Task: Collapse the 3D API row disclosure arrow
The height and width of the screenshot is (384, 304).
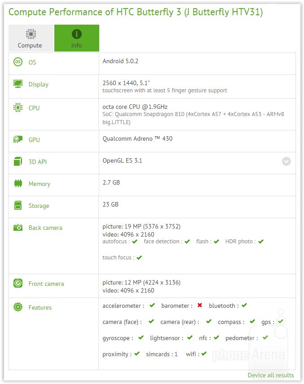Action: (286, 161)
